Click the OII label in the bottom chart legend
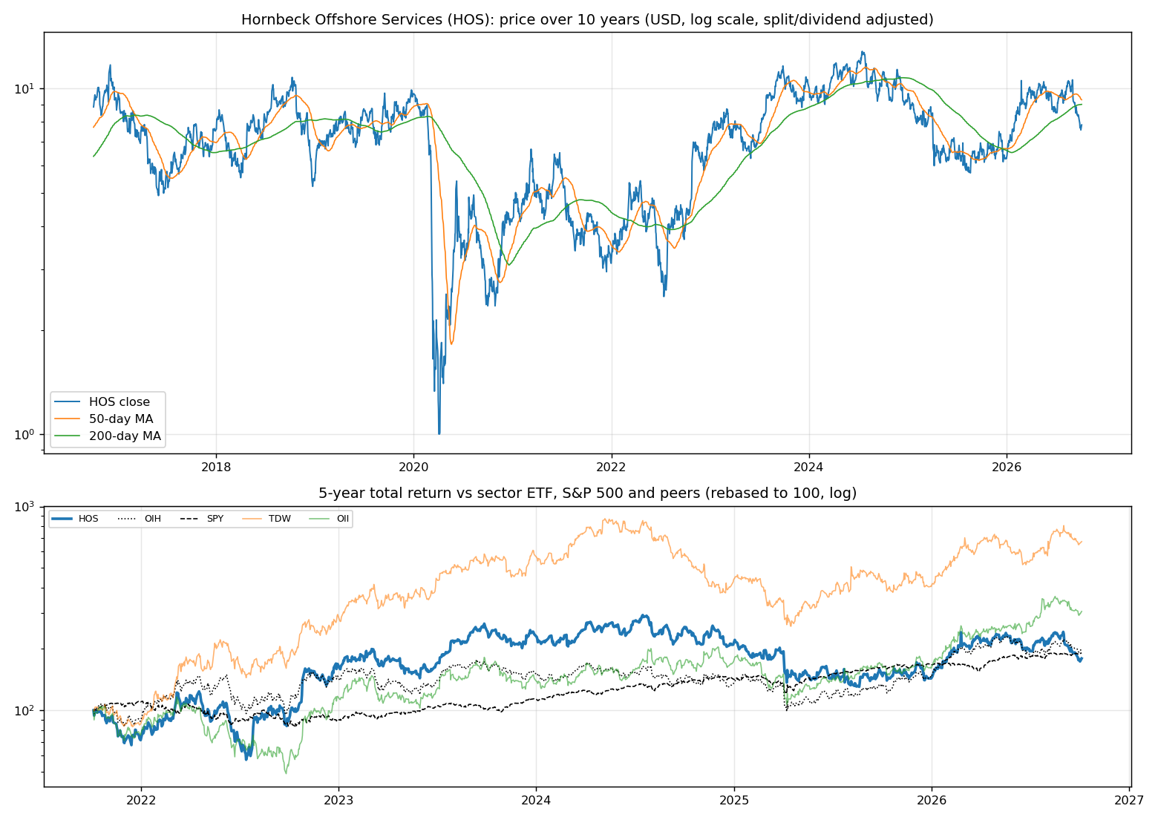This screenshot has width=1158, height=820. pyautogui.click(x=342, y=519)
